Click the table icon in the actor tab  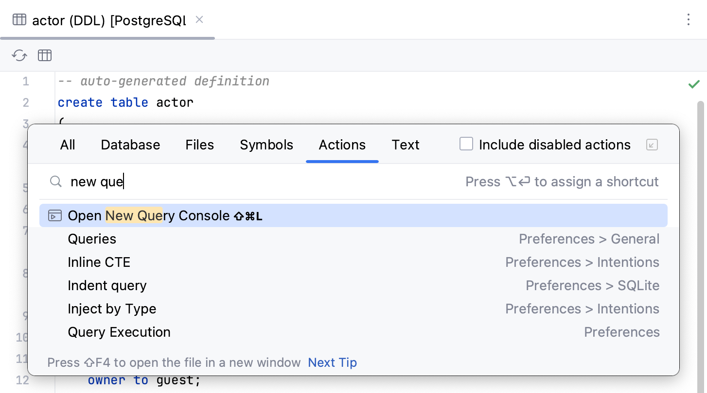click(19, 20)
